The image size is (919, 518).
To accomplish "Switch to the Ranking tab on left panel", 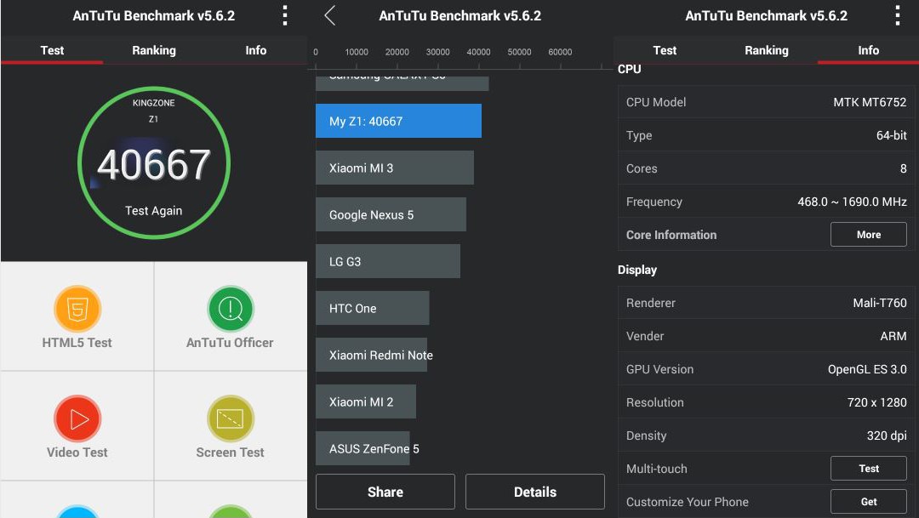I will (153, 50).
